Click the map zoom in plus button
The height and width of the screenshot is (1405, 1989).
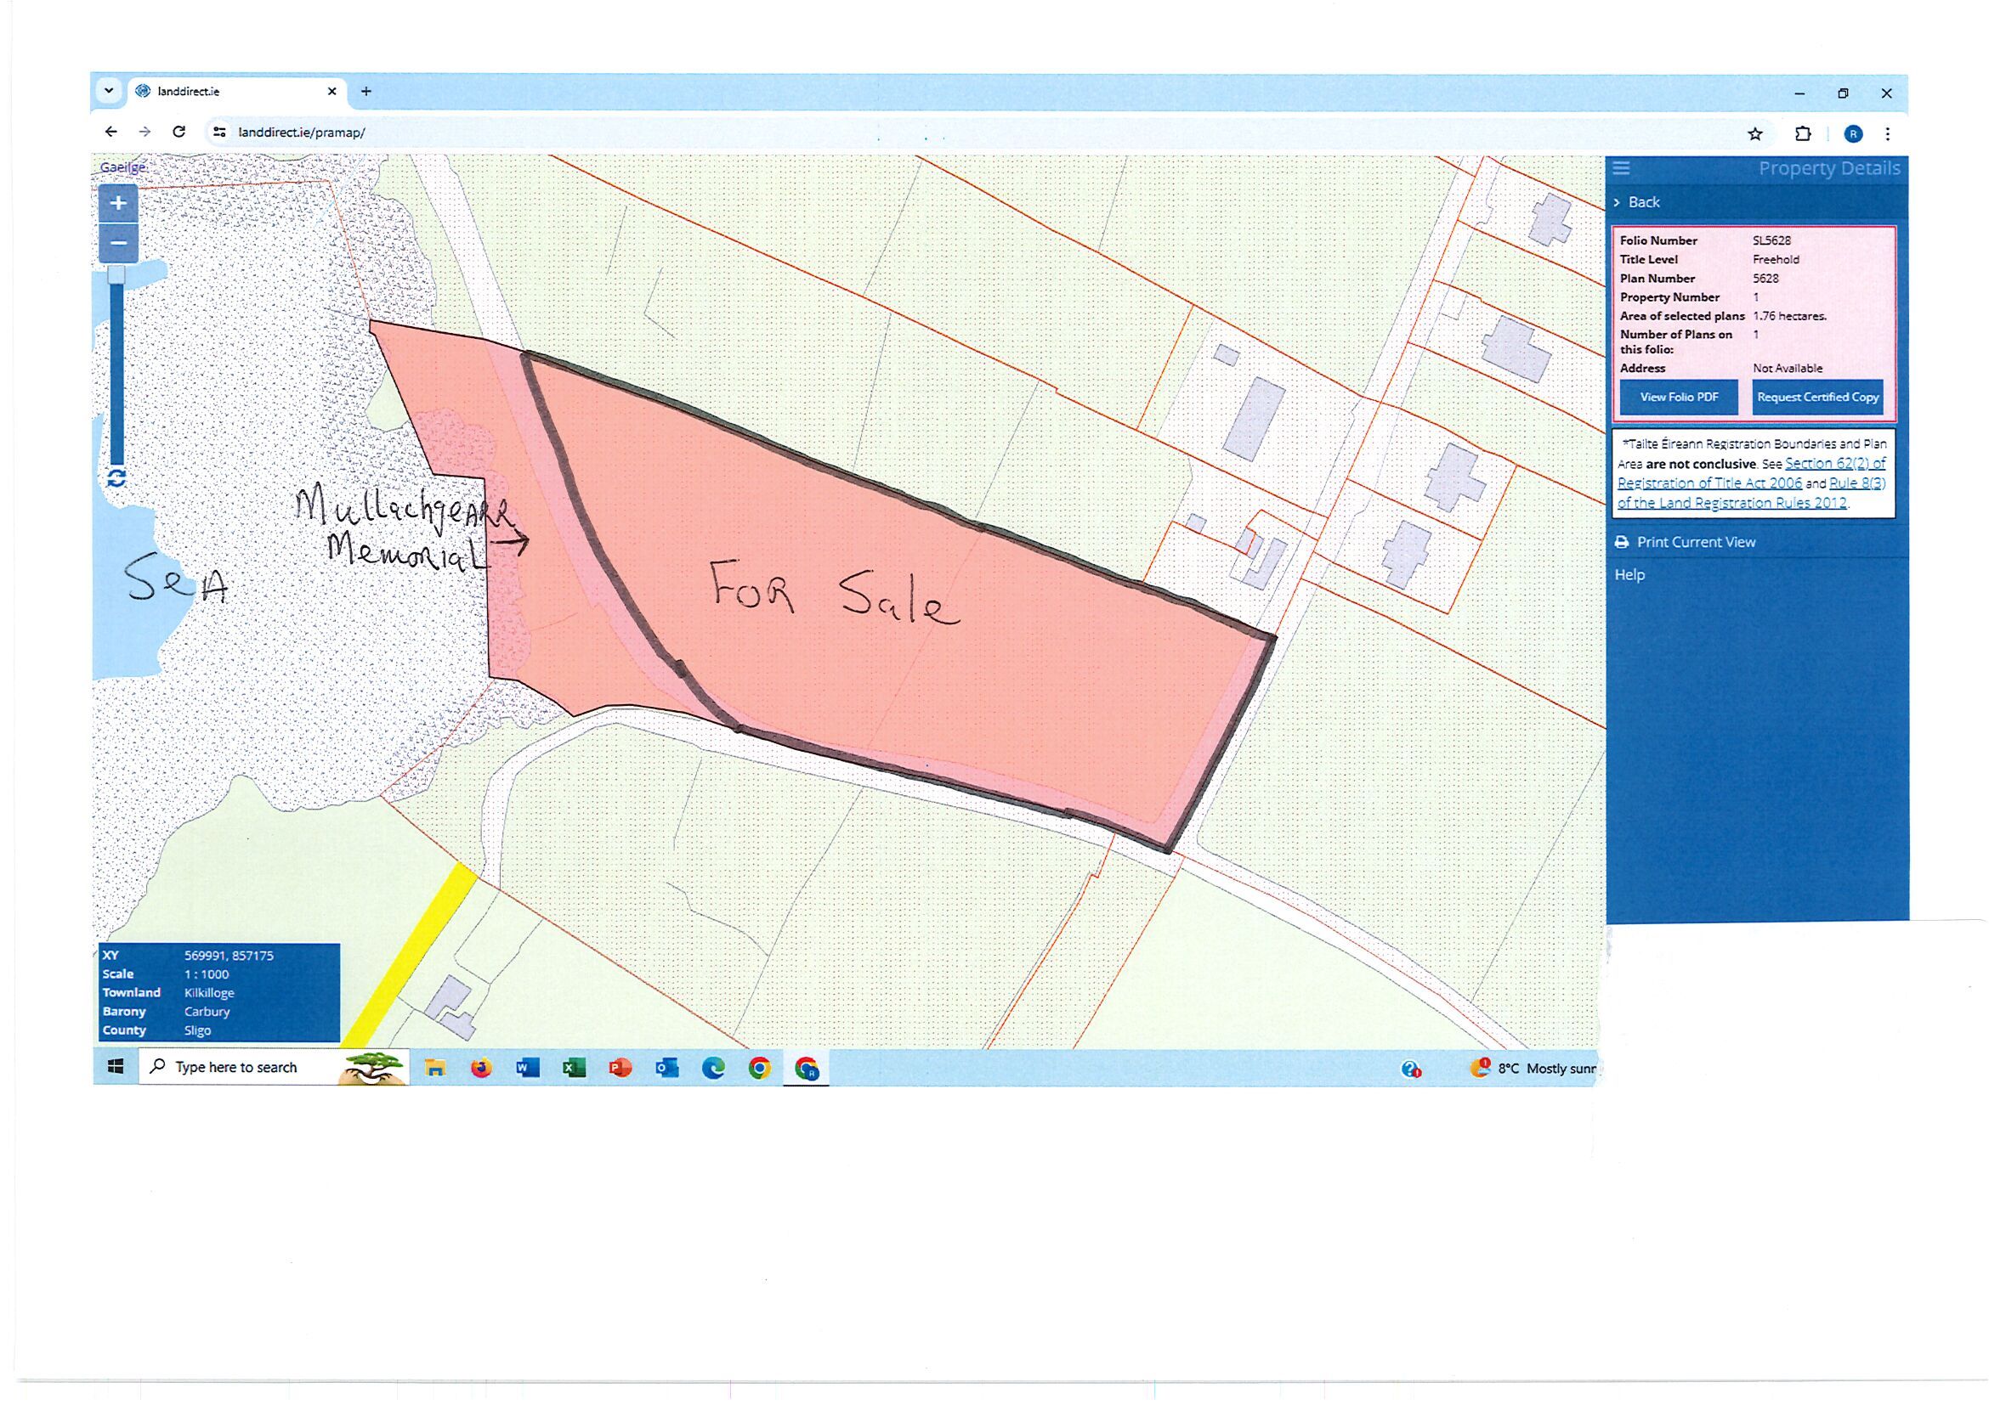[x=118, y=205]
